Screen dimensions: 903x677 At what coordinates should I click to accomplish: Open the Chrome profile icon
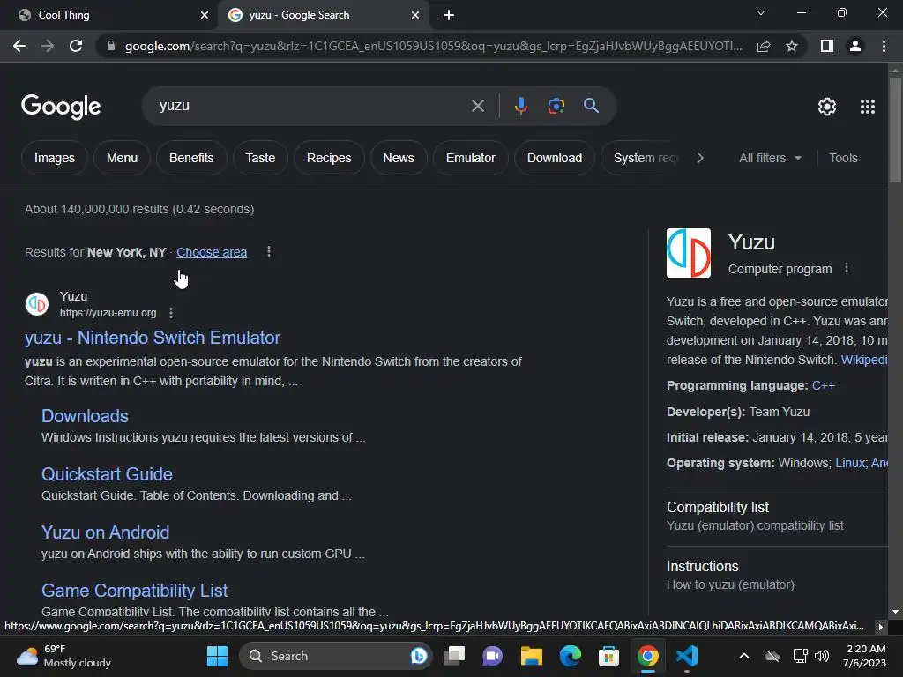point(855,46)
